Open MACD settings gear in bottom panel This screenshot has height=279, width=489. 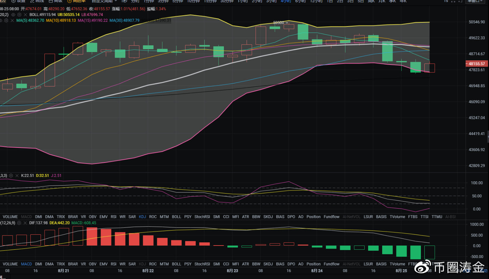pos(19,223)
